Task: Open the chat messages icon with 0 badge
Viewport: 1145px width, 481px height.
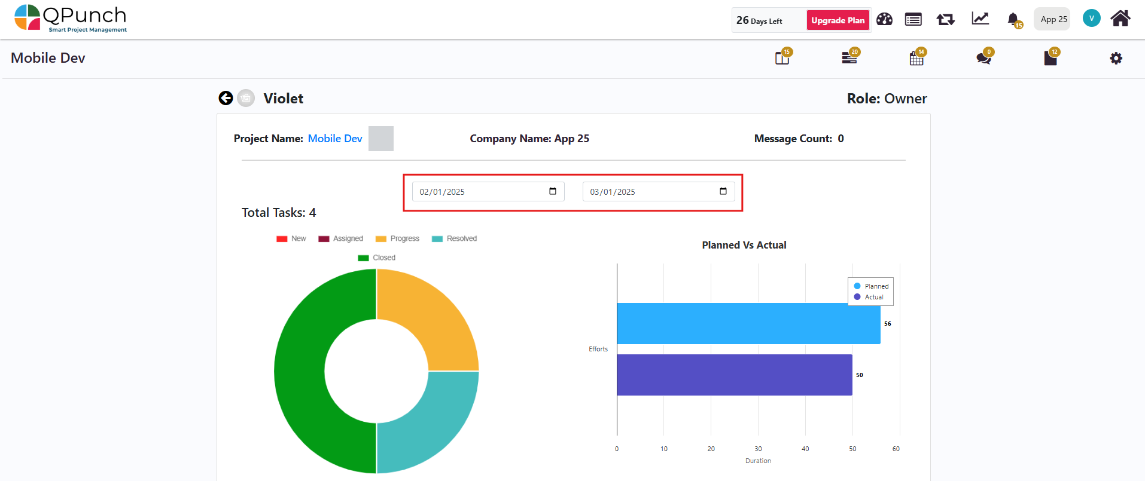Action: 984,57
